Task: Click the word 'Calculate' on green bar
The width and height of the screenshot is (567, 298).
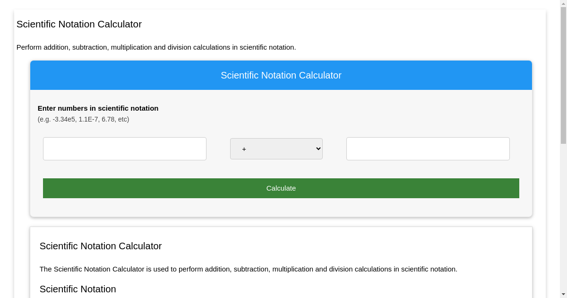Action: coord(281,188)
